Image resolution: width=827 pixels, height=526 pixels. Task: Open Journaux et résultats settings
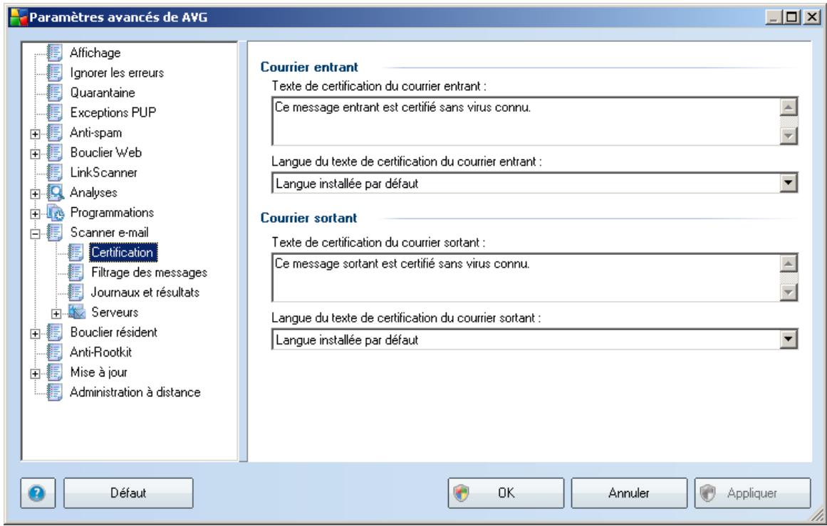145,292
